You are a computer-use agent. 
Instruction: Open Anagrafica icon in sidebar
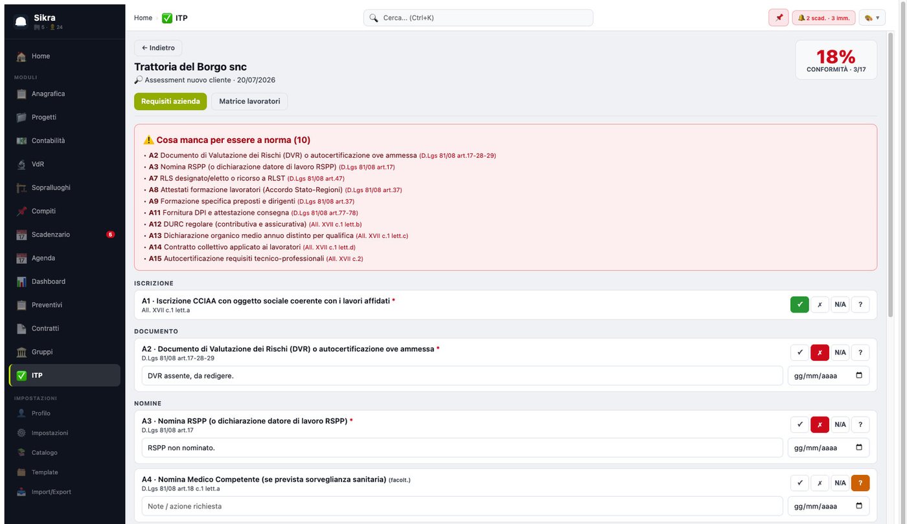coord(21,94)
